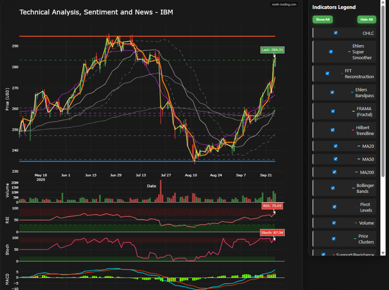Click the "Sep 7" date axis label

click(x=241, y=175)
